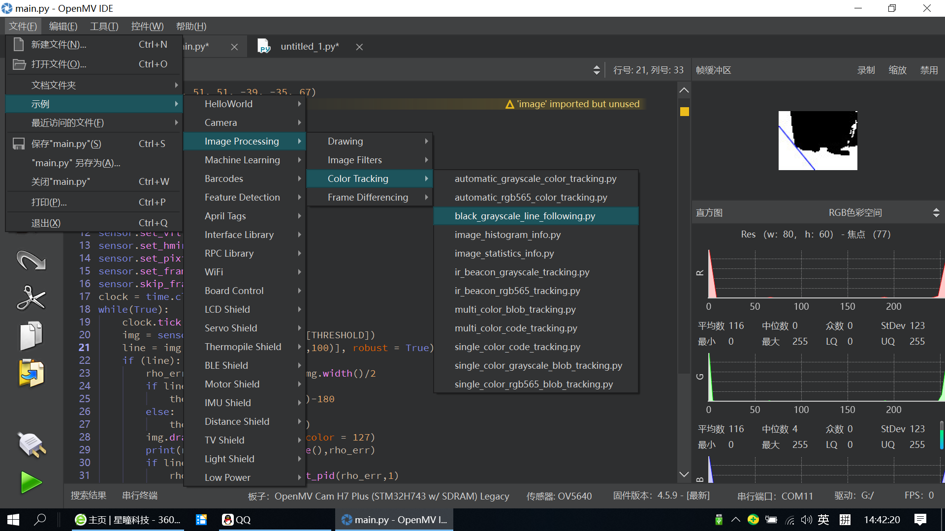Click the taskbar search magnifier
This screenshot has height=531, width=945.
tap(40, 520)
